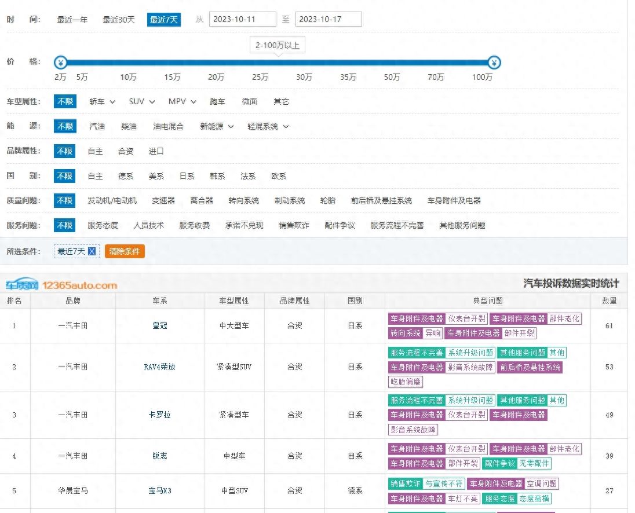The image size is (635, 513).
Task: Grab the right price slider handle at 100万
Action: pos(494,63)
